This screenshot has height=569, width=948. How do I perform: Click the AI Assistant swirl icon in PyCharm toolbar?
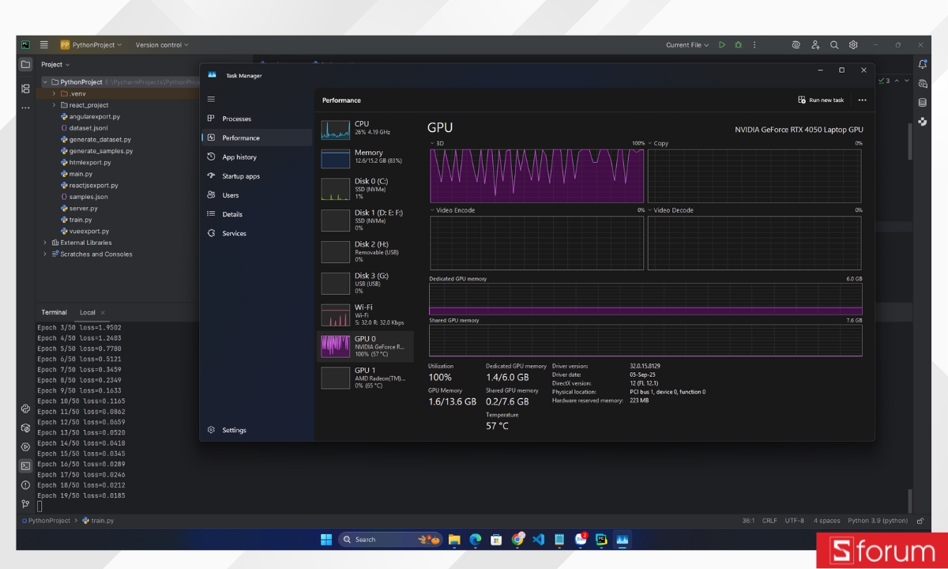pos(796,45)
